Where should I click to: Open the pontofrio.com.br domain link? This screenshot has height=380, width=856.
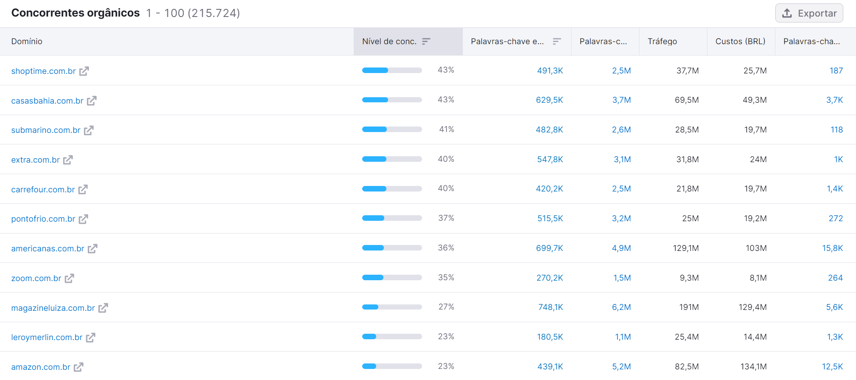click(43, 219)
